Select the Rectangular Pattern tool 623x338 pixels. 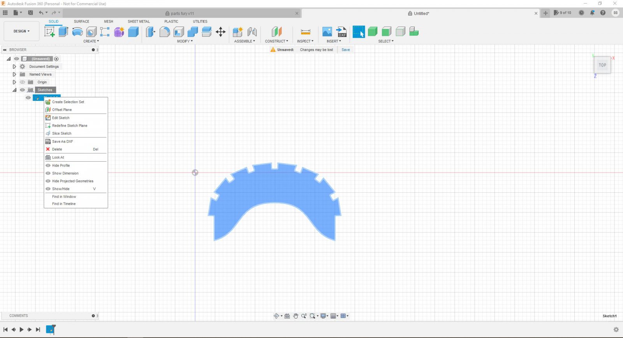point(105,32)
